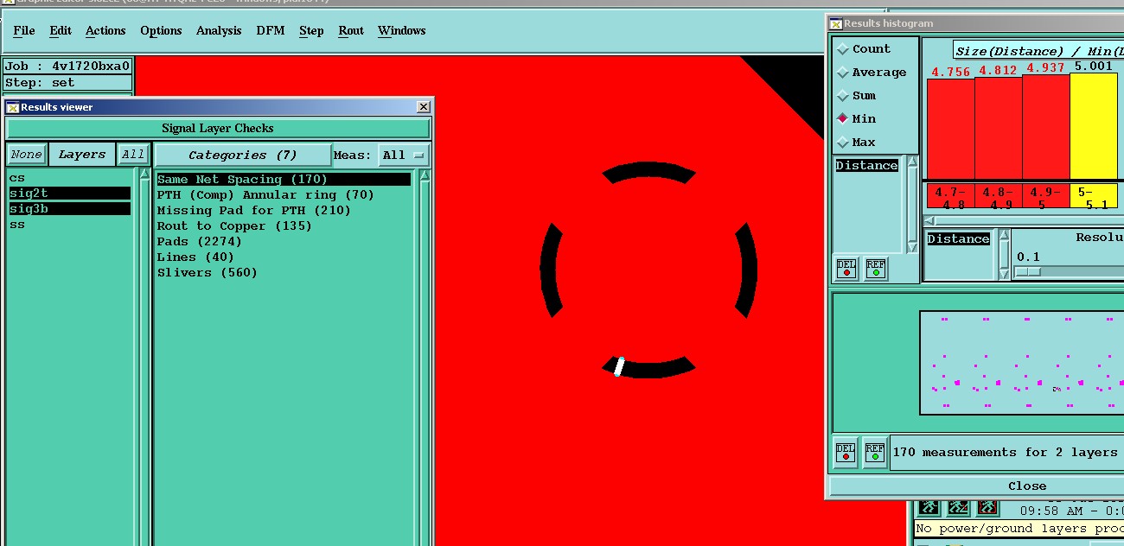Open the Meas: All dropdown
Viewport: 1124px width, 546px height.
coord(404,156)
